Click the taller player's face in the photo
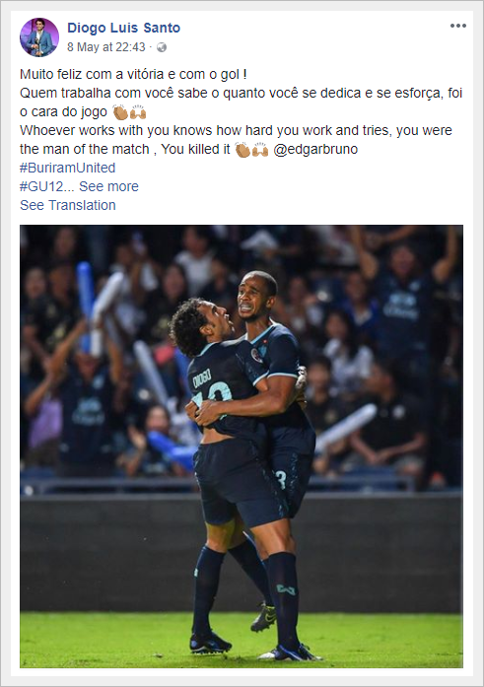 (x=255, y=298)
